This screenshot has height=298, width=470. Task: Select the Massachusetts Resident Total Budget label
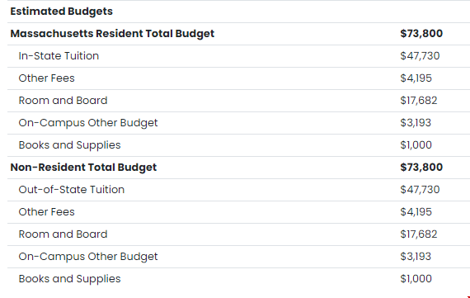click(x=112, y=34)
